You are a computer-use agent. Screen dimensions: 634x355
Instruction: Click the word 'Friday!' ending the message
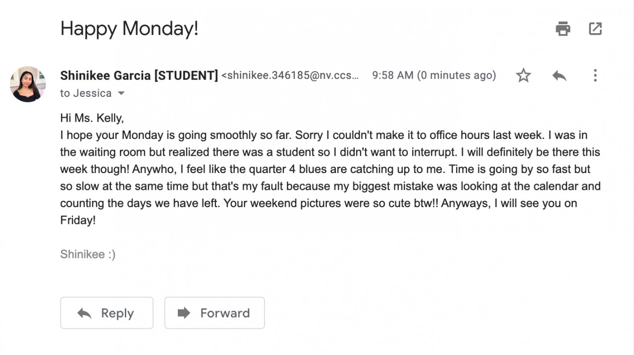(78, 221)
